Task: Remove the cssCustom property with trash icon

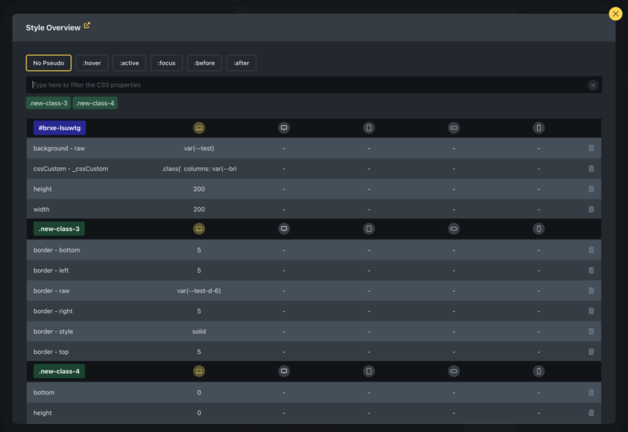Action: (x=591, y=169)
